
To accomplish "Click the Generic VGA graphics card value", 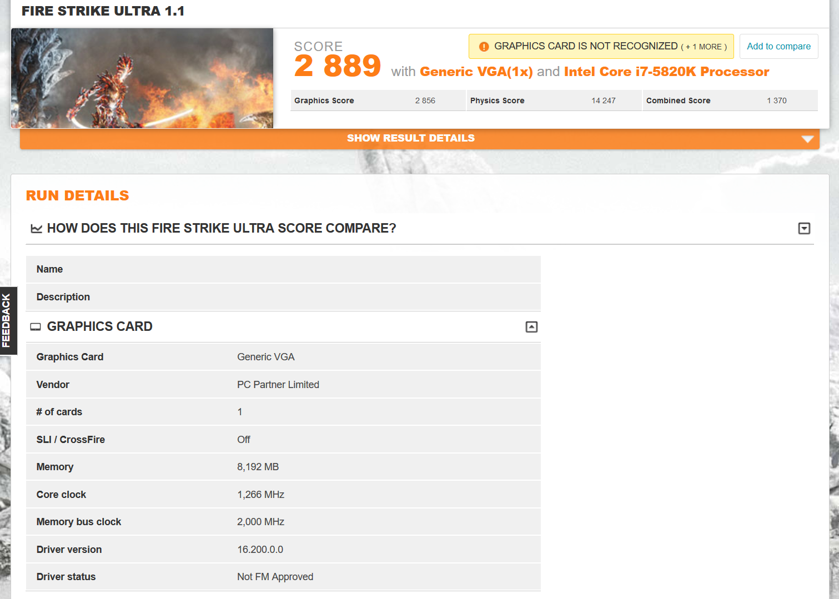I will (x=265, y=357).
